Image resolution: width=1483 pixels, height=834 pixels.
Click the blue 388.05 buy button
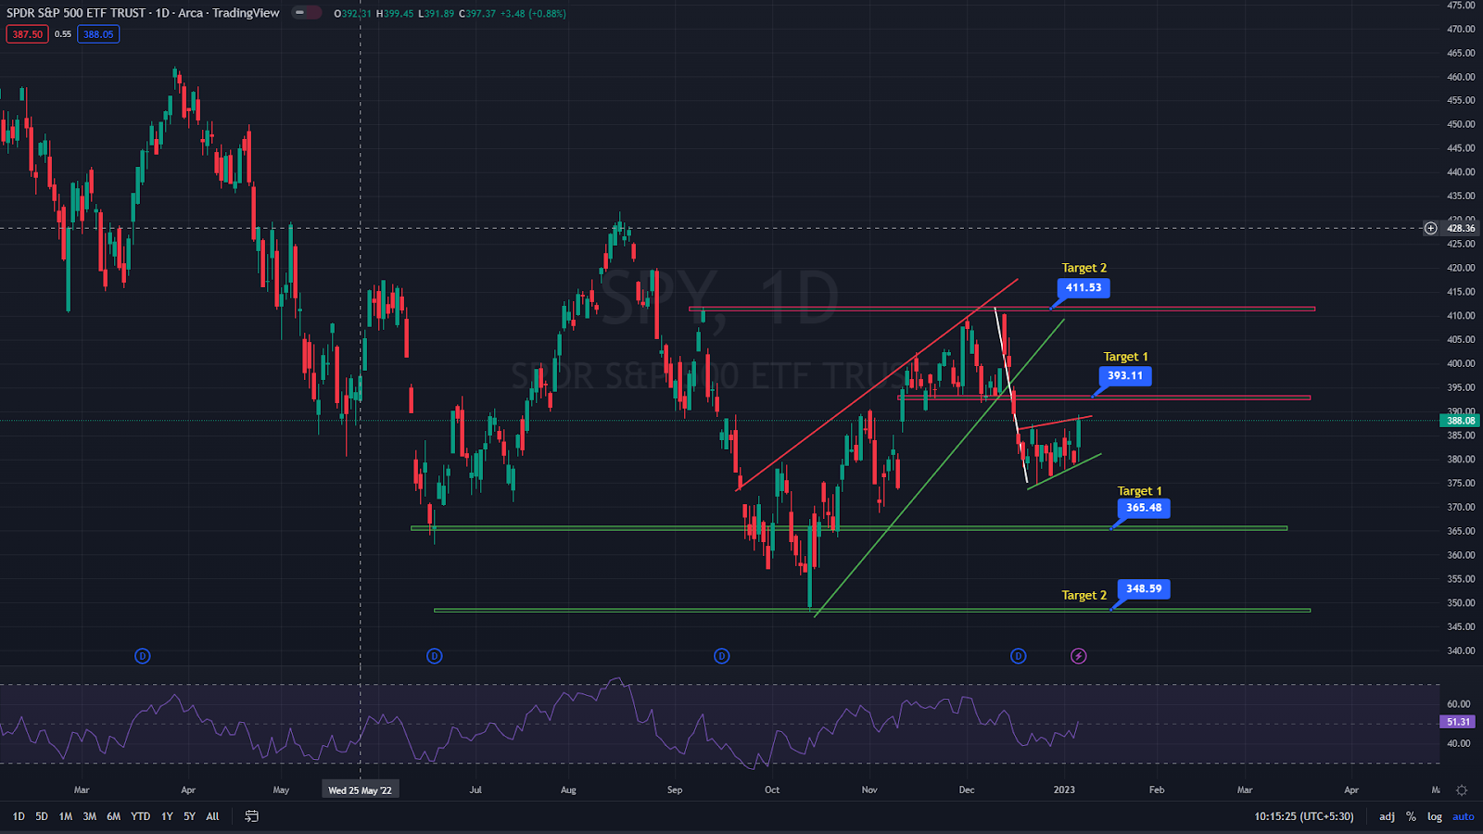click(x=98, y=34)
